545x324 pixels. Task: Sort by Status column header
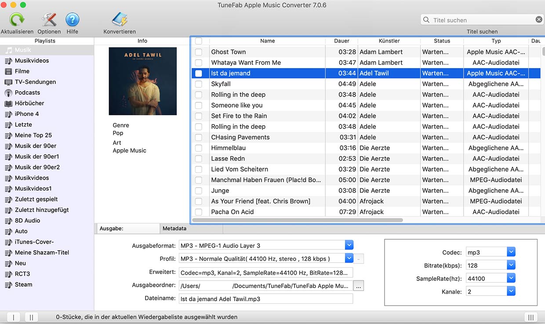click(442, 41)
